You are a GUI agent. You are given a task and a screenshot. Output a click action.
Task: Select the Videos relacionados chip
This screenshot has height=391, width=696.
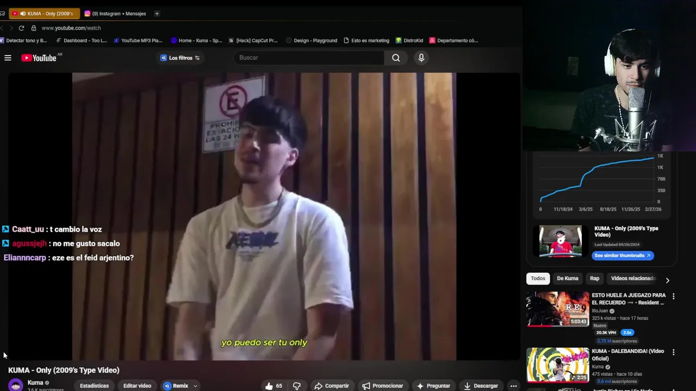tap(633, 279)
